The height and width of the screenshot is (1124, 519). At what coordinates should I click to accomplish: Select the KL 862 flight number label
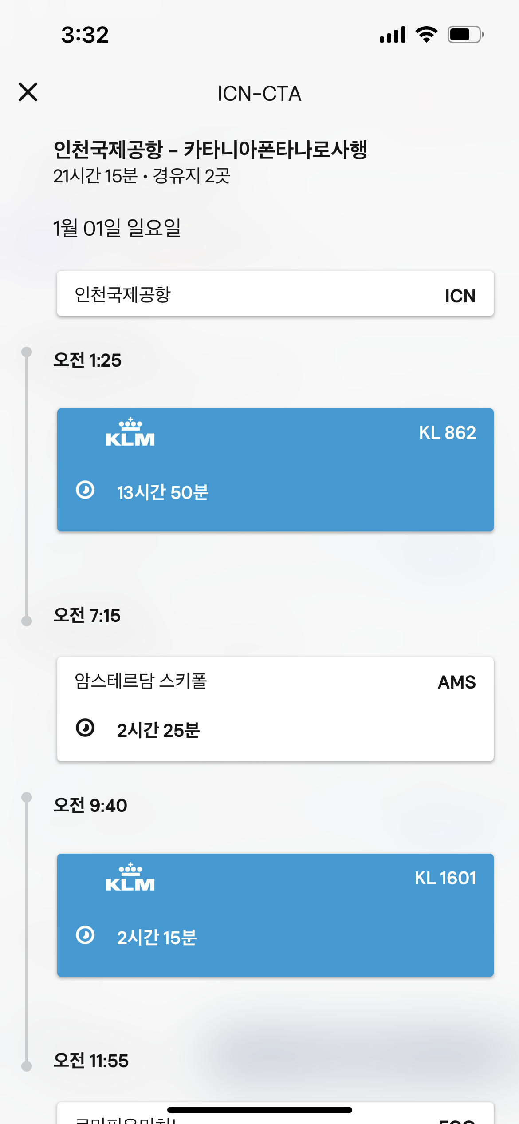pos(447,433)
